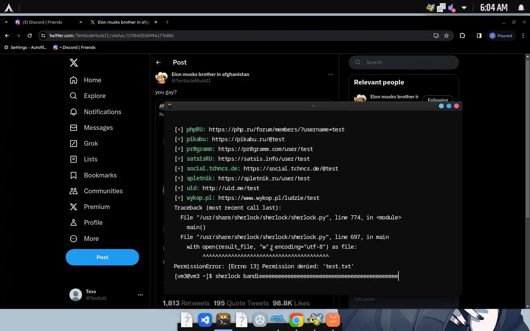Click Chrome's forward navigation arrow
The width and height of the screenshot is (530, 331).
(x=18, y=36)
